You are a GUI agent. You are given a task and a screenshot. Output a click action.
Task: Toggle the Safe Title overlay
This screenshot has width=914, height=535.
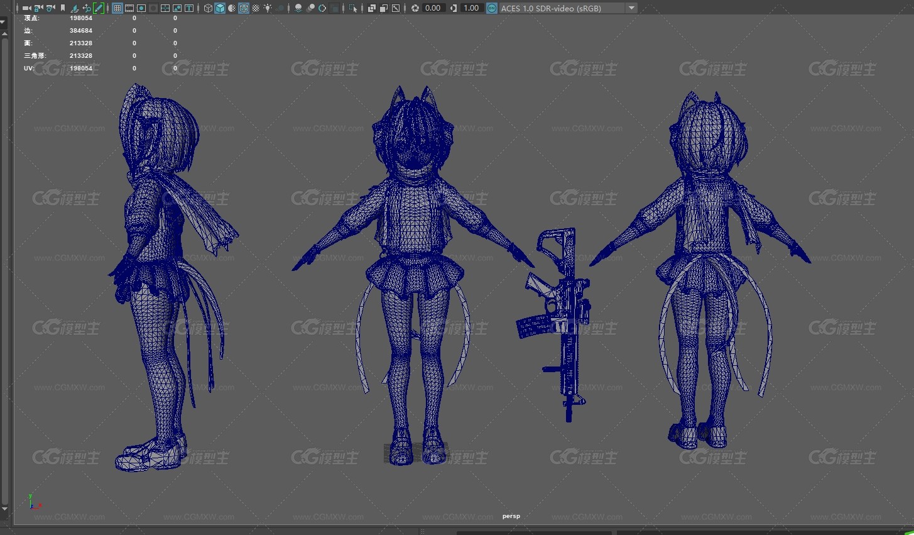pos(189,8)
